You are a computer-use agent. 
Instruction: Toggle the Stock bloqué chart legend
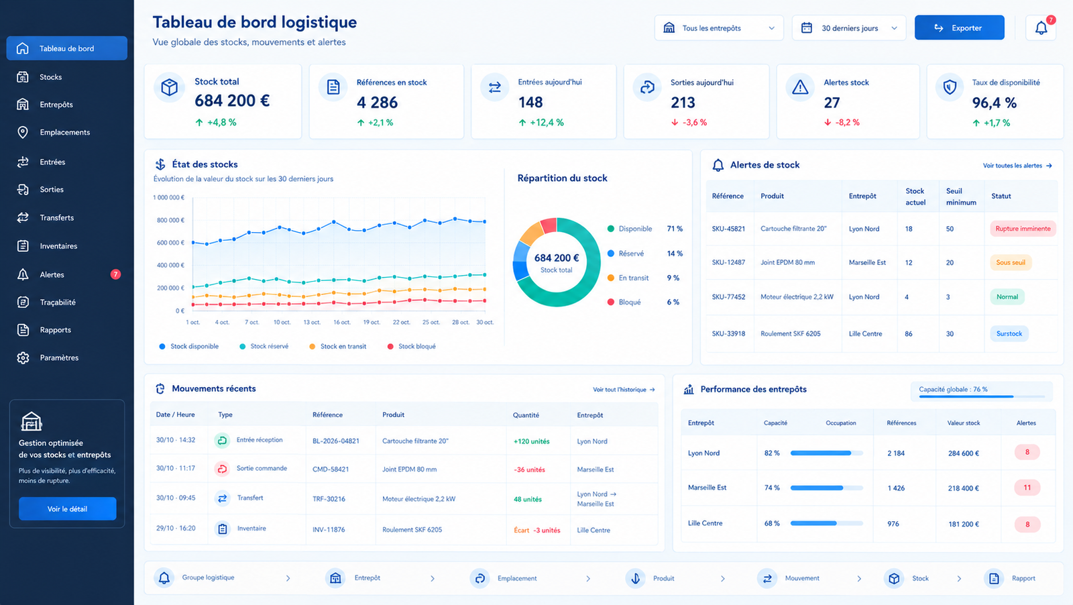411,347
